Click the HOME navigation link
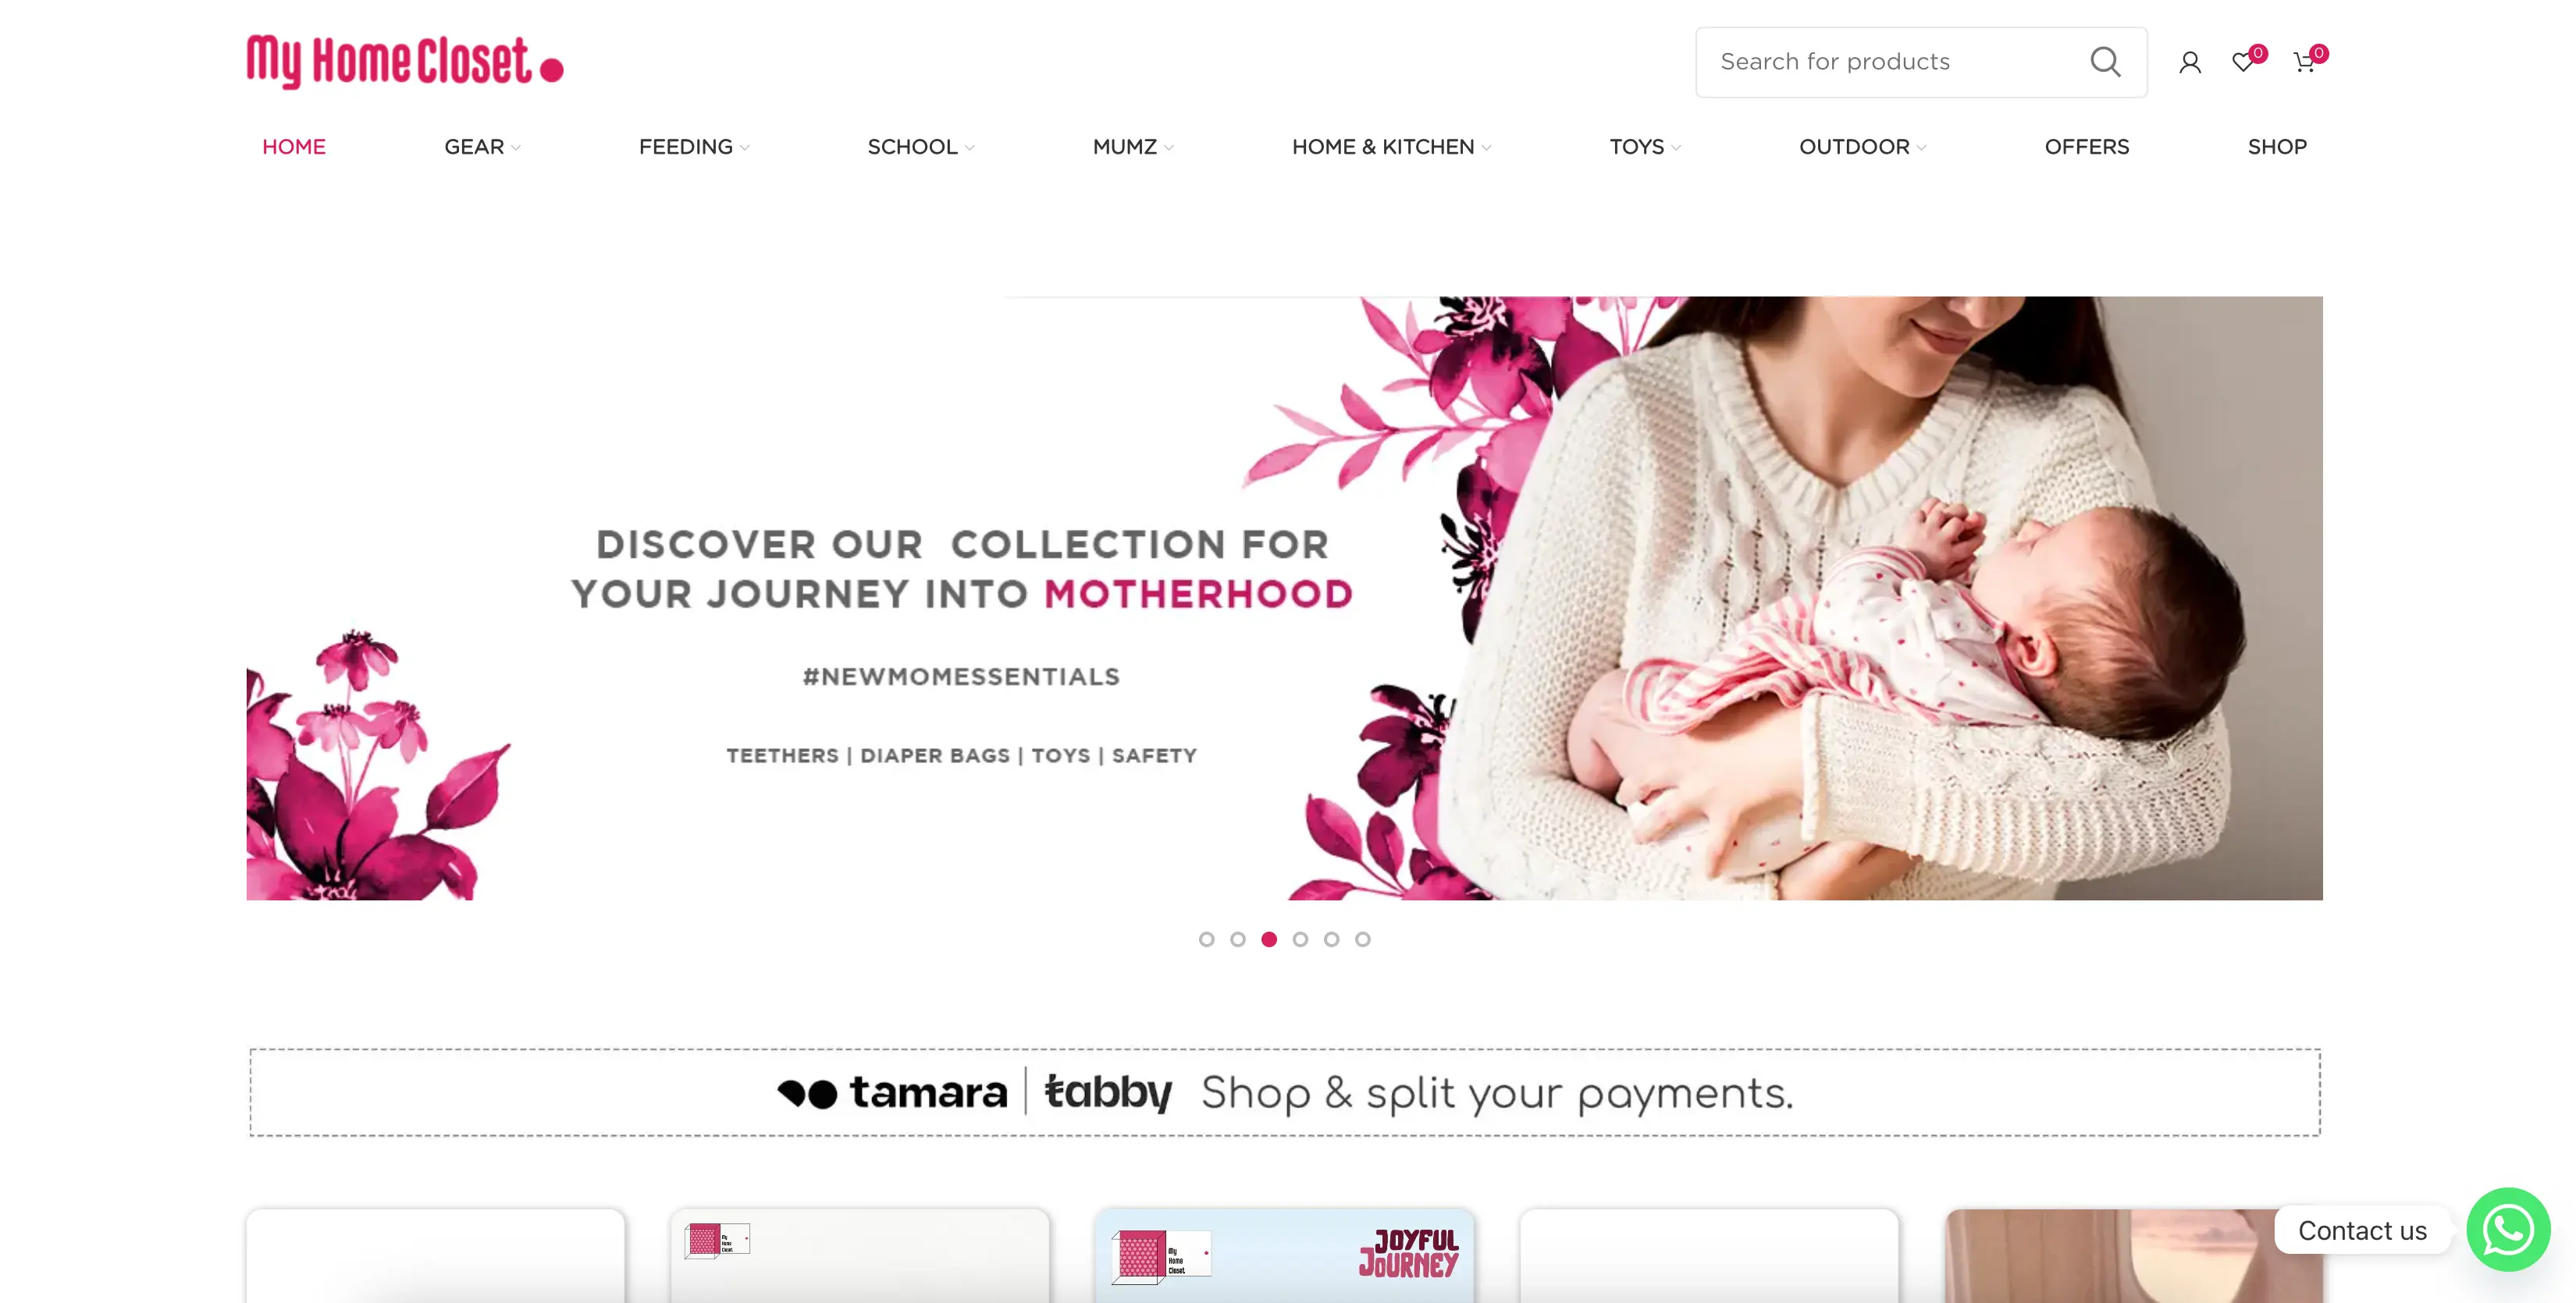This screenshot has width=2576, height=1303. [294, 147]
